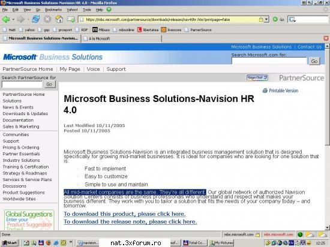The height and width of the screenshot is (247, 330).
Task: Open the livescore bookmark
Action: click(172, 30)
